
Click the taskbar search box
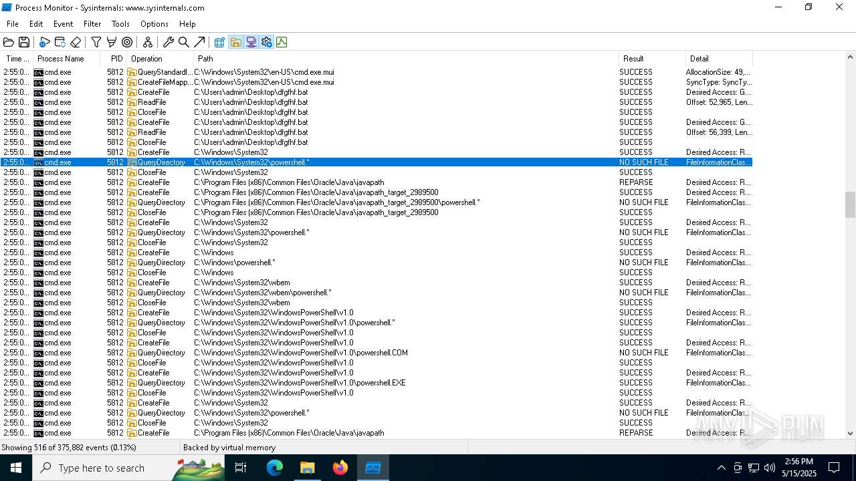tap(128, 468)
